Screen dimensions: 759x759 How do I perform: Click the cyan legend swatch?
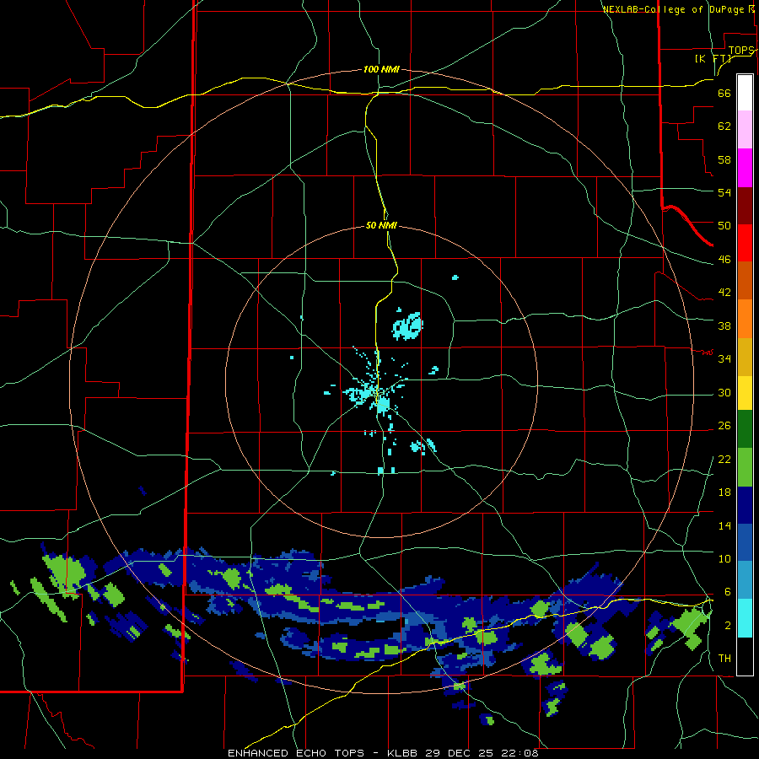[745, 618]
